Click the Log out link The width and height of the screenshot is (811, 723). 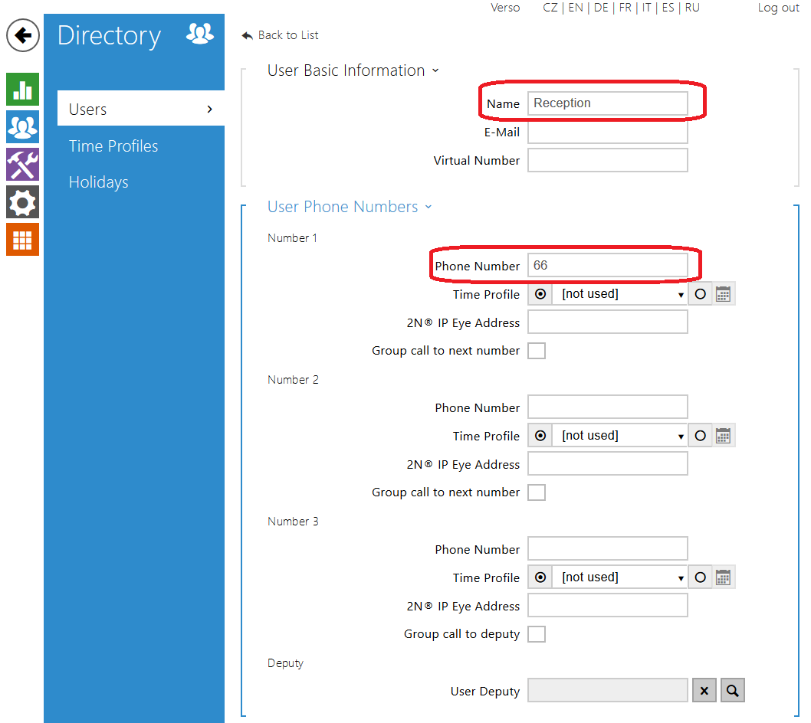778,8
